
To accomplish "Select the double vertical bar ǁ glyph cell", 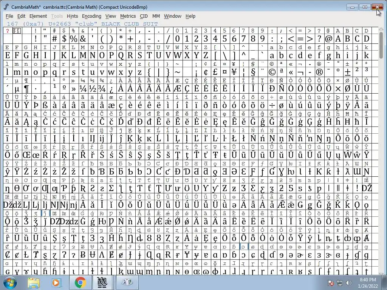I will click(338, 188).
